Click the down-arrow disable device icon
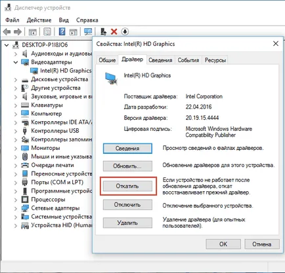 tap(125, 31)
